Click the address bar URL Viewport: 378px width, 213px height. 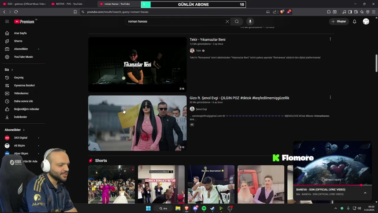click(x=118, y=12)
